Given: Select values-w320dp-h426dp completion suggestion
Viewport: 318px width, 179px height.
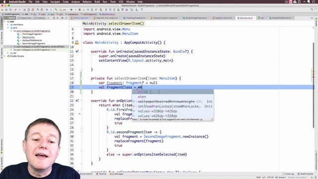Looking at the screenshot, I should (x=173, y=111).
